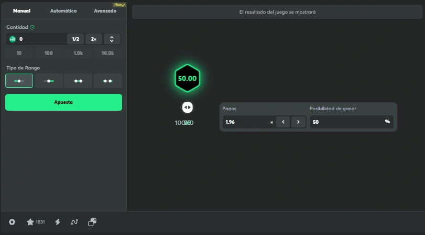Click the pop-out window icon
Image resolution: width=425 pixels, height=235 pixels.
[x=92, y=222]
